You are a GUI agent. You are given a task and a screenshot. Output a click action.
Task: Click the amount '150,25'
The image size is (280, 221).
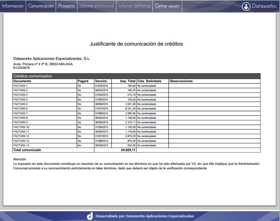tap(132, 90)
